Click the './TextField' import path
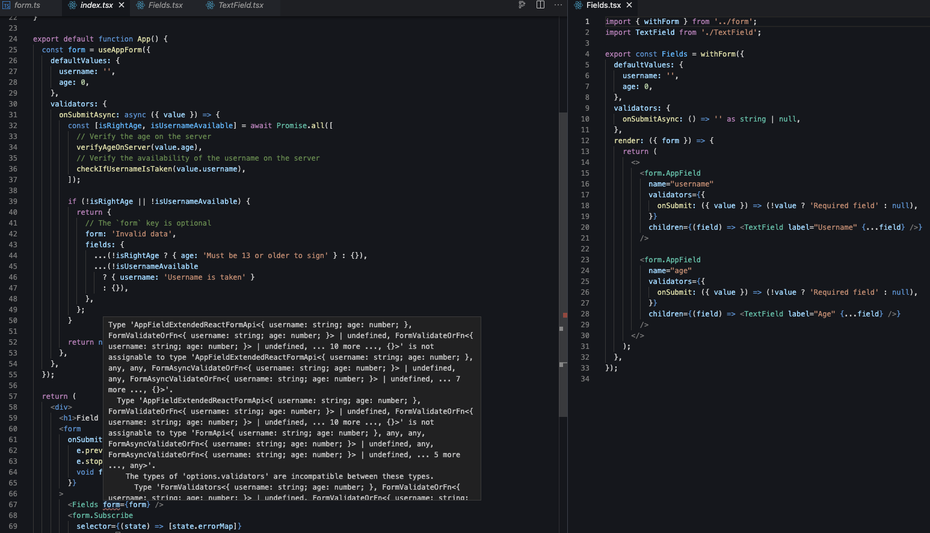 (728, 32)
